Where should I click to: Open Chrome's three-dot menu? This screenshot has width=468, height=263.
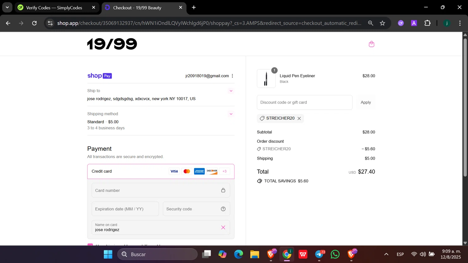coord(460,23)
